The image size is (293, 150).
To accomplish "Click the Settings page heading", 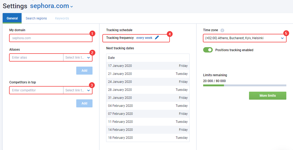I will click(x=15, y=6).
